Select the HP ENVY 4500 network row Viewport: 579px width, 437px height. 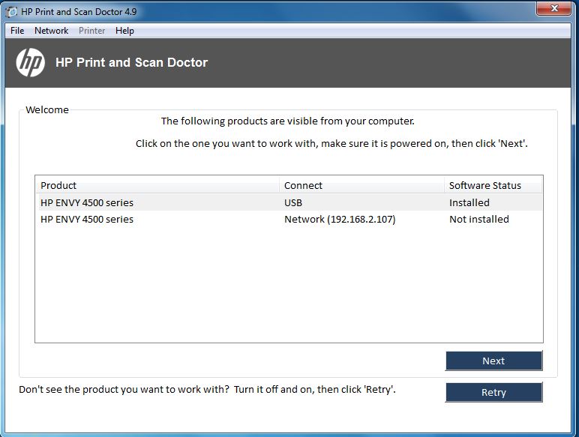[289, 219]
